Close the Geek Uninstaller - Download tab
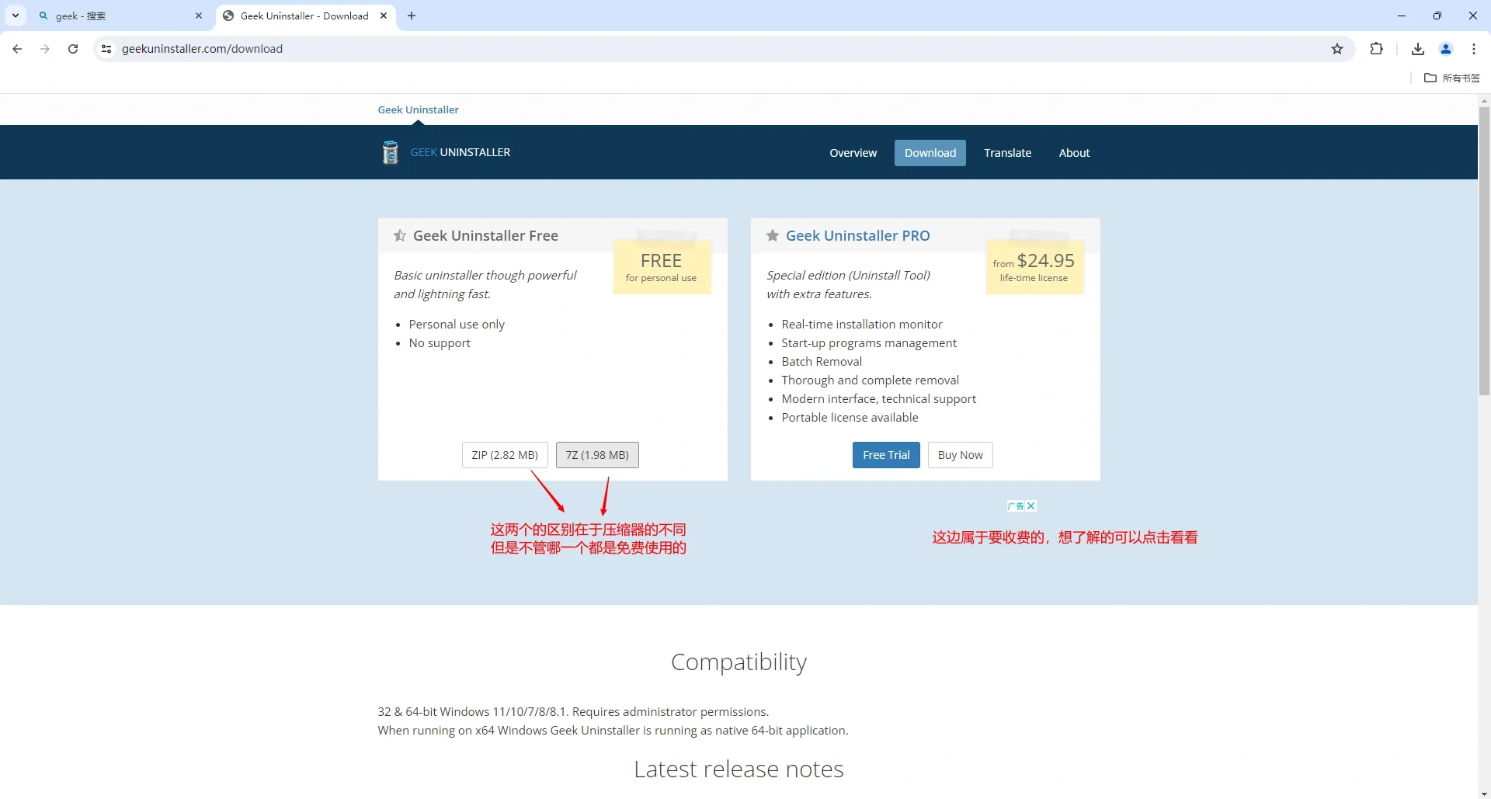 tap(384, 16)
